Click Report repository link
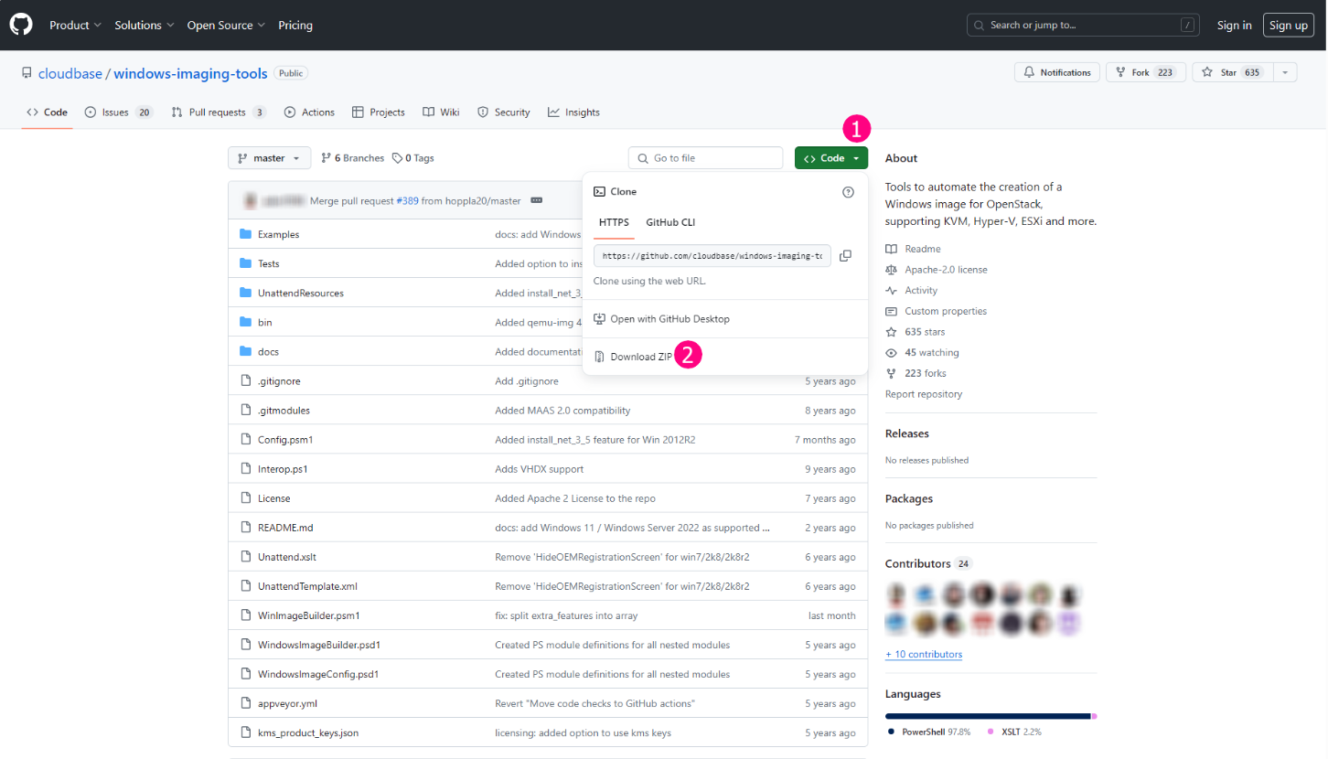Image resolution: width=1328 pixels, height=759 pixels. [x=924, y=394]
